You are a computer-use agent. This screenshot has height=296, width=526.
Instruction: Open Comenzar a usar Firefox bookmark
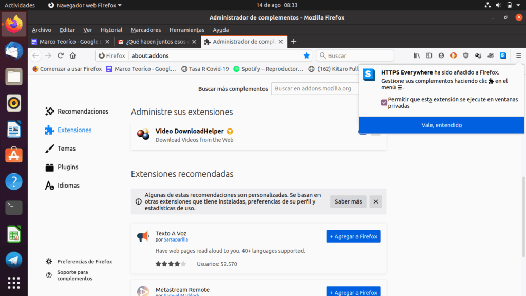coord(67,69)
